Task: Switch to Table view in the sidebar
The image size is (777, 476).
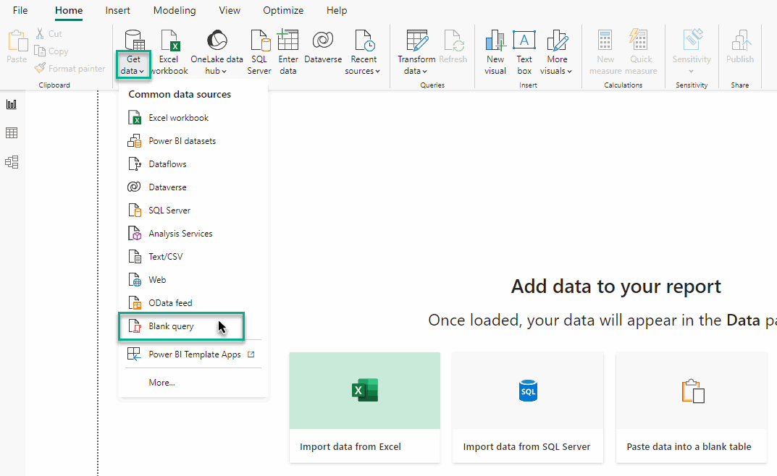Action: (12, 132)
